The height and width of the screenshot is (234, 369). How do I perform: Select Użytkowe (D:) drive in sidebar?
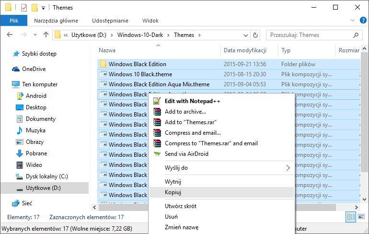pyautogui.click(x=43, y=188)
